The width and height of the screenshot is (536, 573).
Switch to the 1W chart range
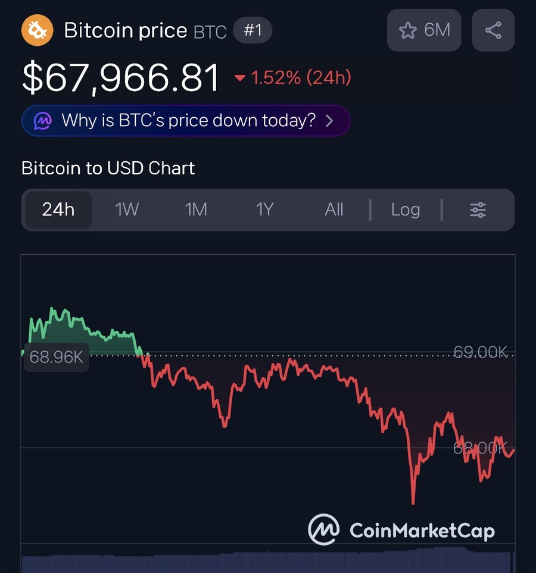[127, 209]
